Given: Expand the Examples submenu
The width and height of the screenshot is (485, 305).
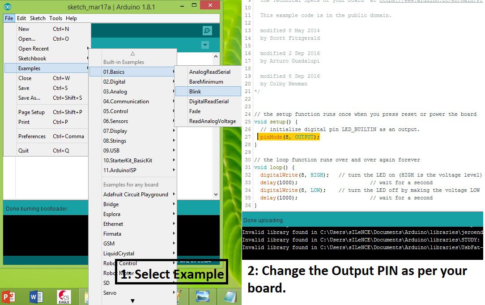Looking at the screenshot, I should 47,68.
